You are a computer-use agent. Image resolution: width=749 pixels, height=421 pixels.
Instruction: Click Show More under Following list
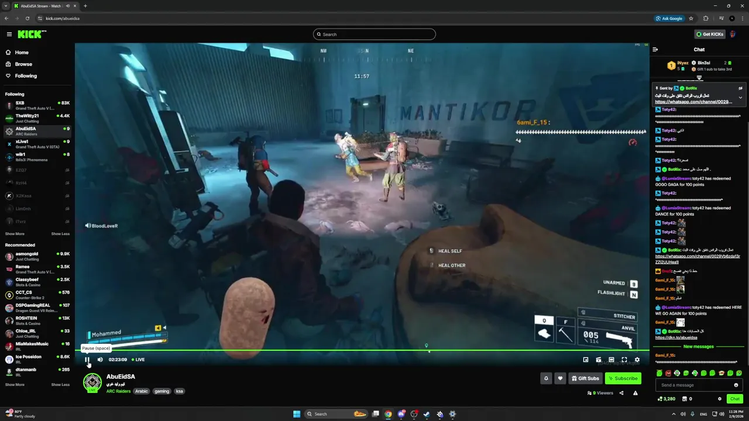click(x=15, y=234)
